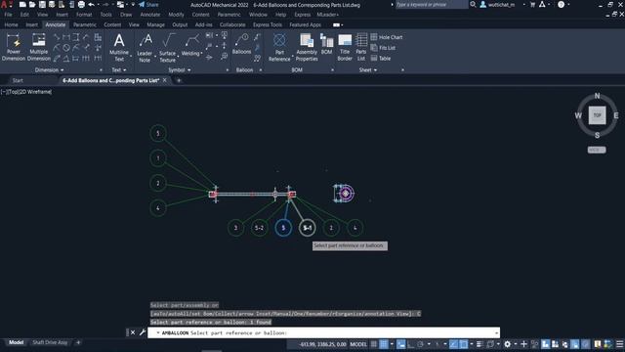Click the keyword search input field
625x352 pixels.
(432, 4)
